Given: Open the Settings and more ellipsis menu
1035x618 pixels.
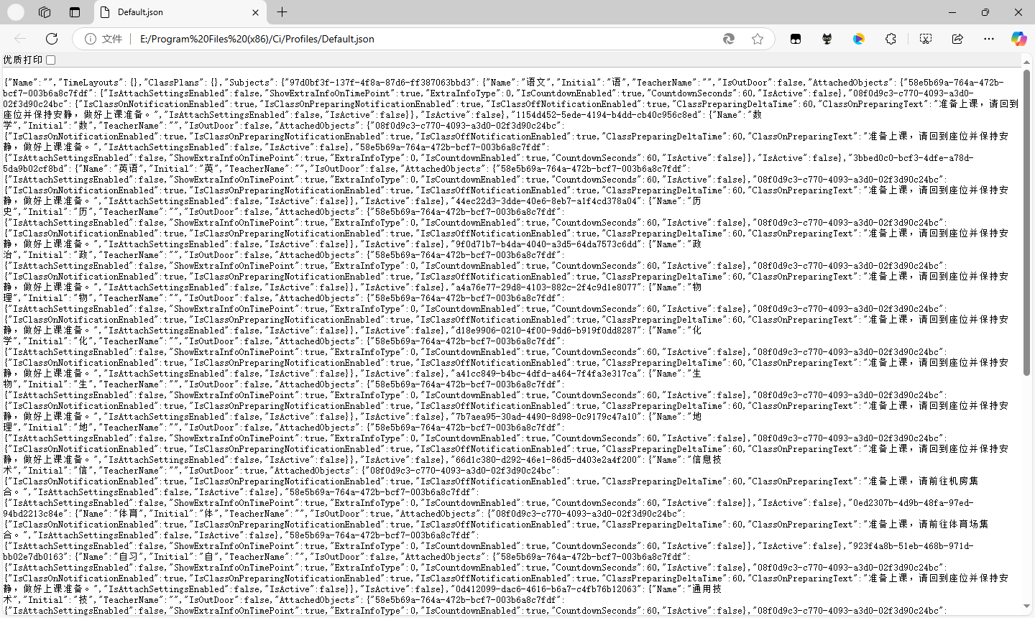Looking at the screenshot, I should tap(990, 39).
